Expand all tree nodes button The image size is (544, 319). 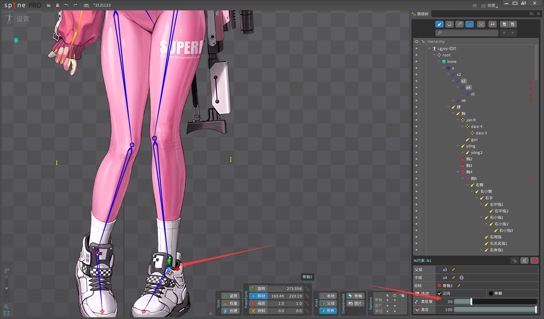pos(513,24)
